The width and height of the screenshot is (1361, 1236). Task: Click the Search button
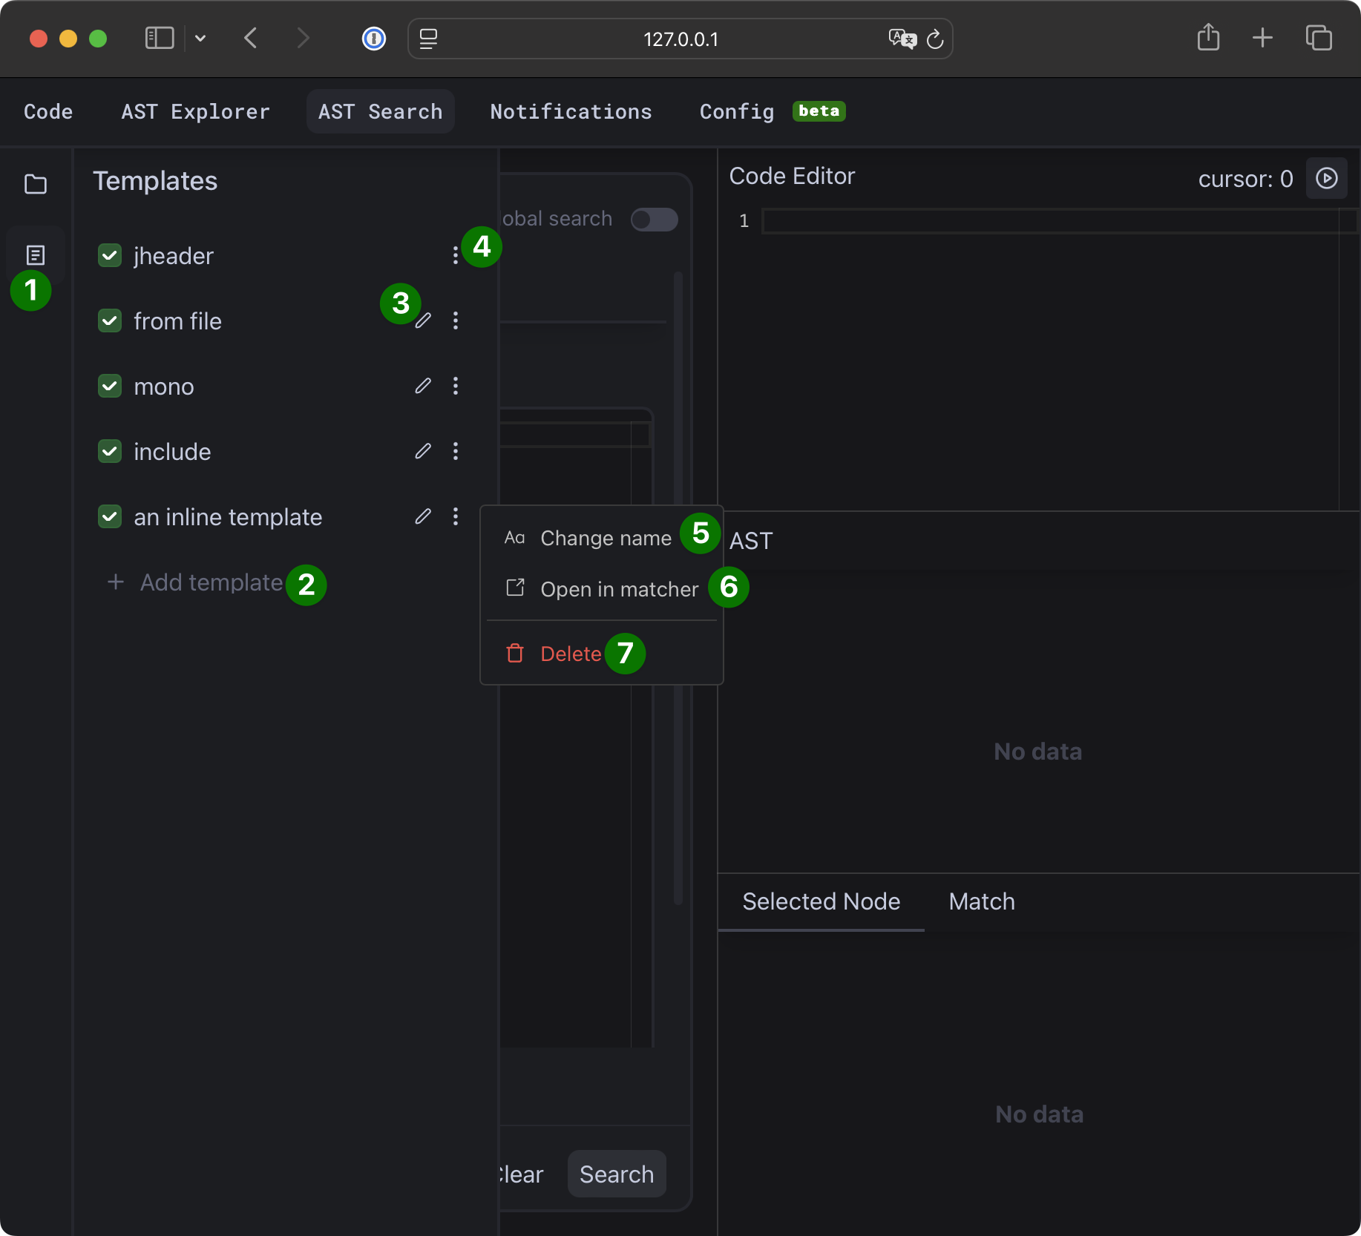[617, 1174]
